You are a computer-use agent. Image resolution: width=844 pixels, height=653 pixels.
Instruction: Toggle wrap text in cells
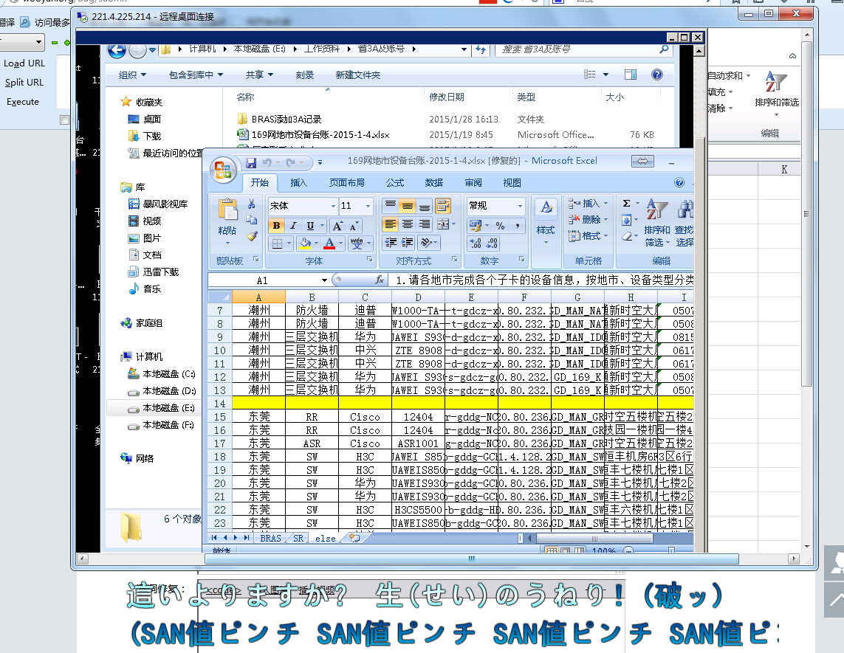443,205
